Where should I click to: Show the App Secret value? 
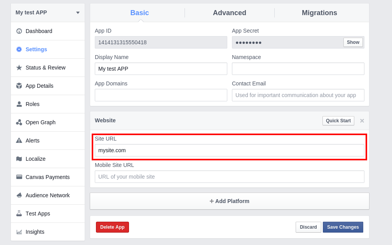pos(353,42)
